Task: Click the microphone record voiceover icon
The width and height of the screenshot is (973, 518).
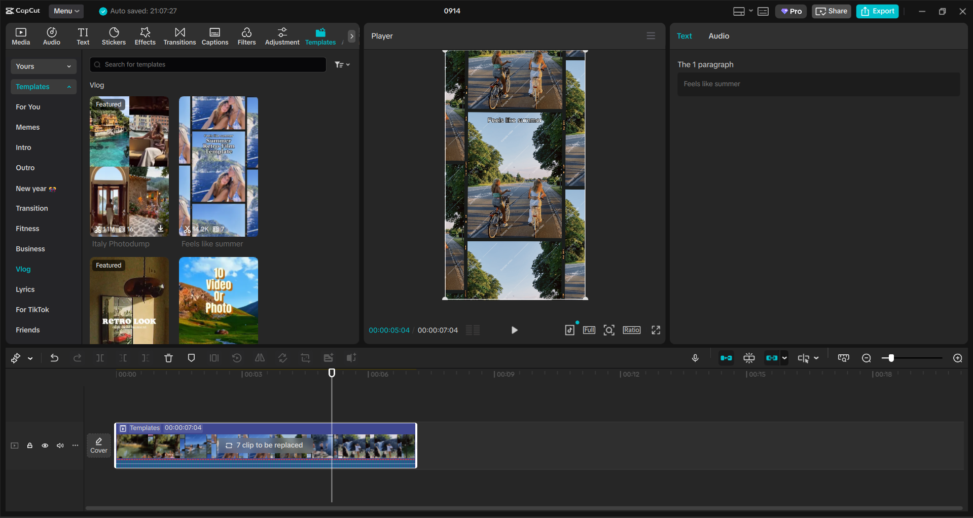Action: [695, 358]
